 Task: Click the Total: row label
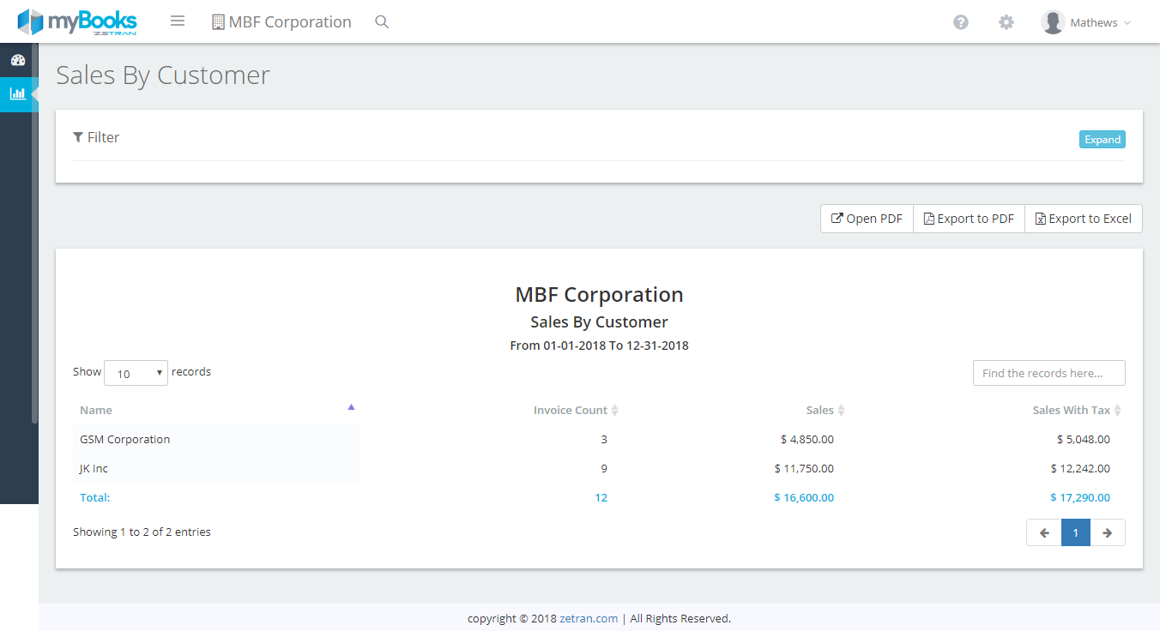[x=95, y=498]
